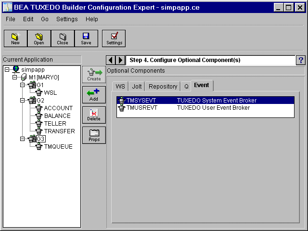Minimize the Configuration Expert window
The width and height of the screenshot is (308, 231).
pos(278,8)
